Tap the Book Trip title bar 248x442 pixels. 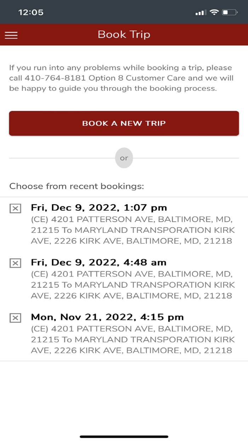124,34
